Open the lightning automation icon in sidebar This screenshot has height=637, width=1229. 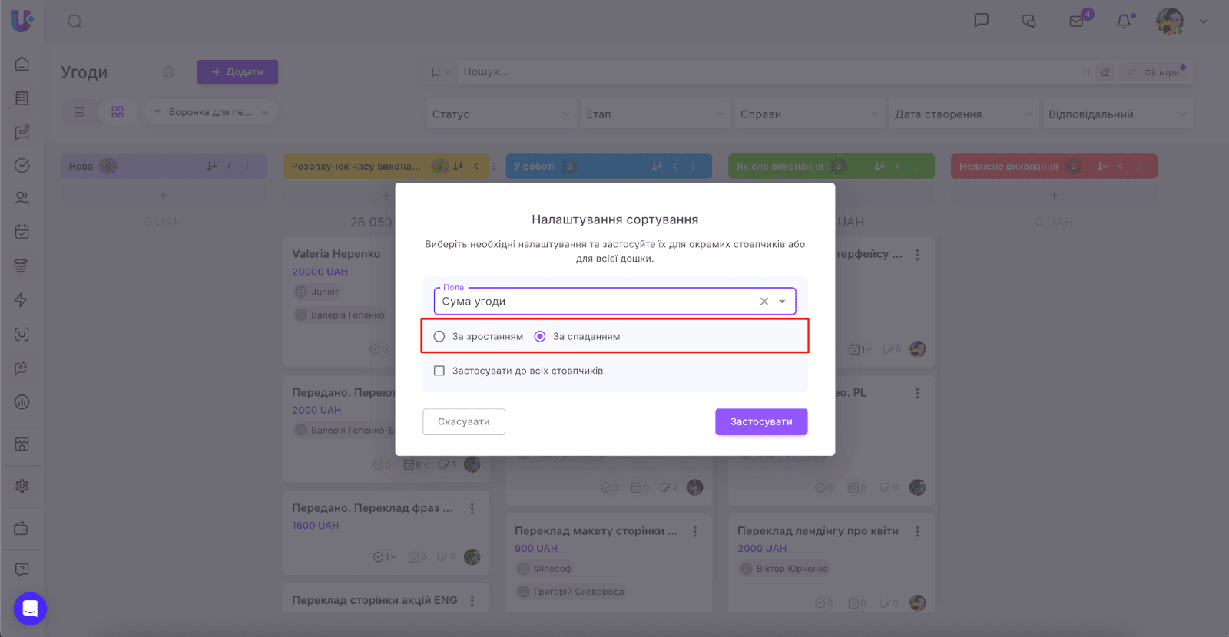point(22,300)
